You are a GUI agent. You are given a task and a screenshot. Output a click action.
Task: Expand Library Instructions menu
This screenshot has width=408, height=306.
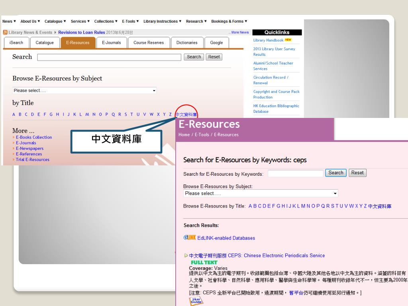point(163,22)
